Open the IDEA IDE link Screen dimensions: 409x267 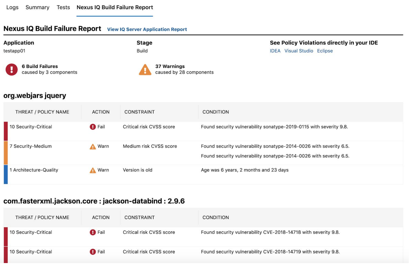point(275,51)
